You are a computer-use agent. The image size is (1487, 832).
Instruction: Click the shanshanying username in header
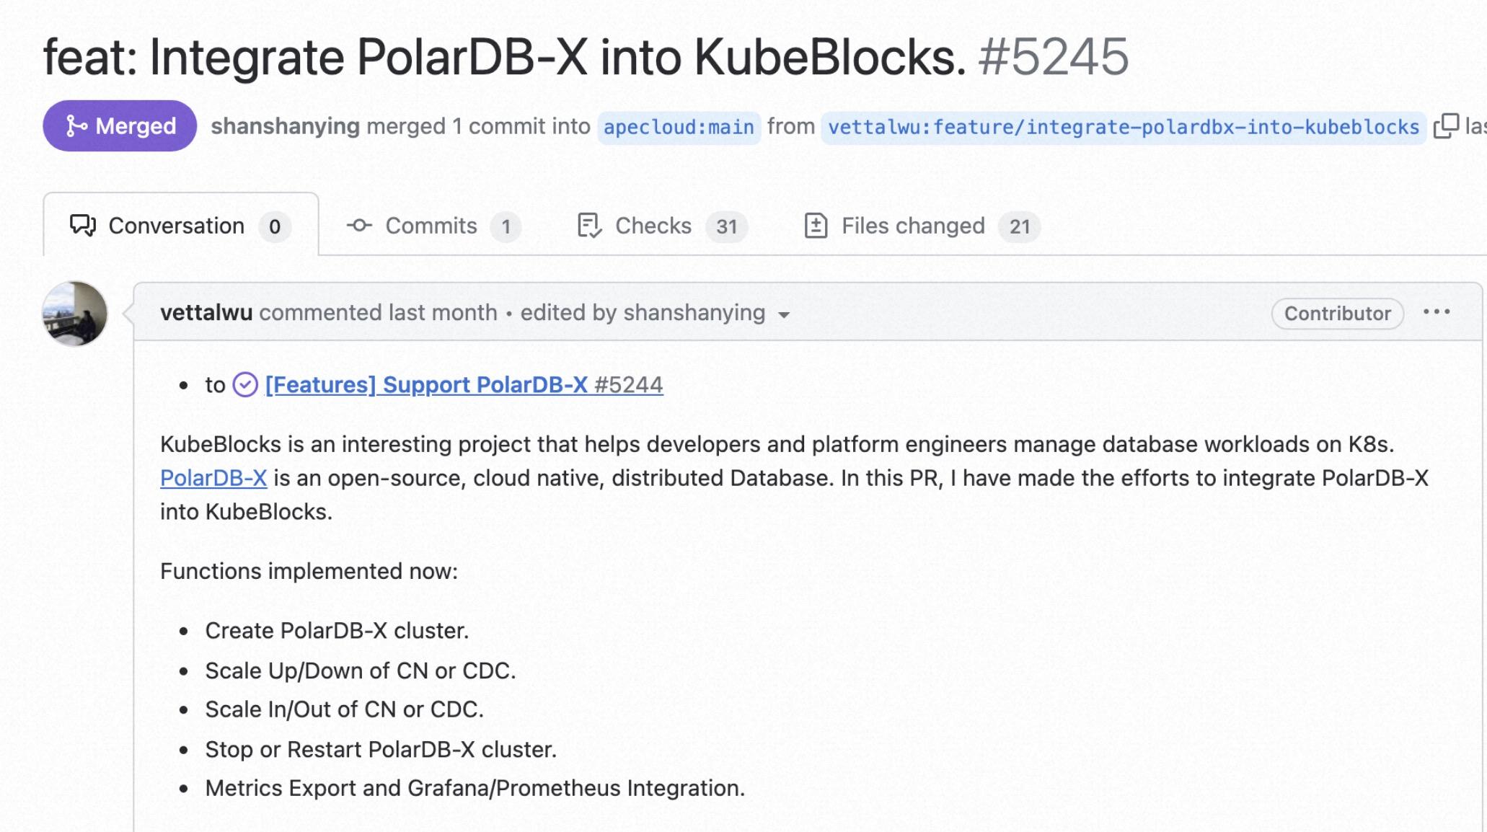[285, 126]
